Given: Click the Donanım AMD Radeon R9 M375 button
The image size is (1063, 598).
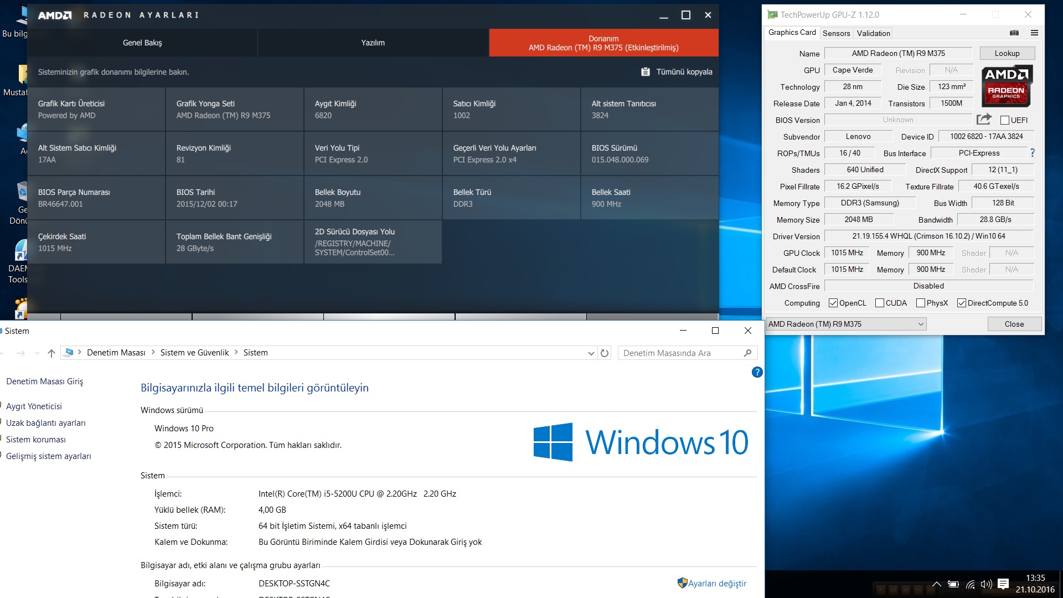Looking at the screenshot, I should [x=602, y=43].
